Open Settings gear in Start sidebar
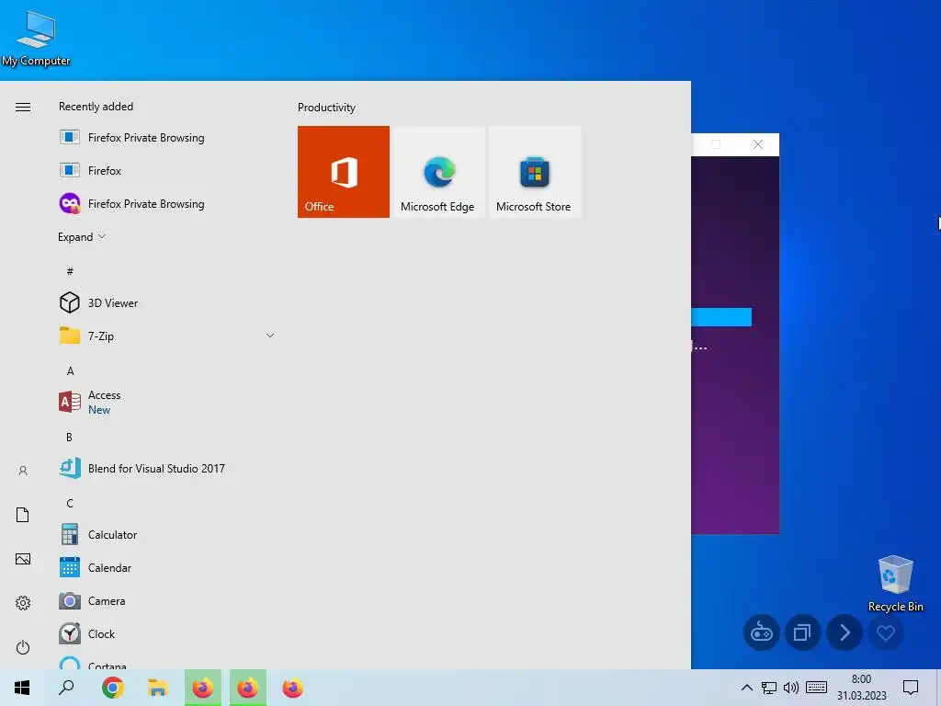 pos(23,603)
